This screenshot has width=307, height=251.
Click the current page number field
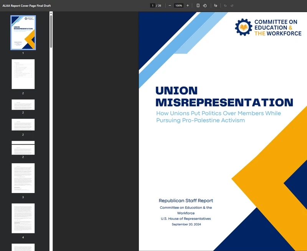[x=152, y=5]
